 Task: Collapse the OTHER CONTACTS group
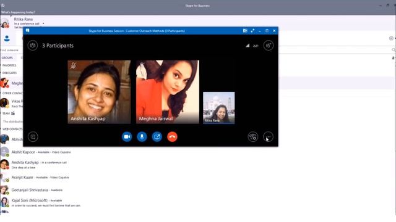point(12,93)
